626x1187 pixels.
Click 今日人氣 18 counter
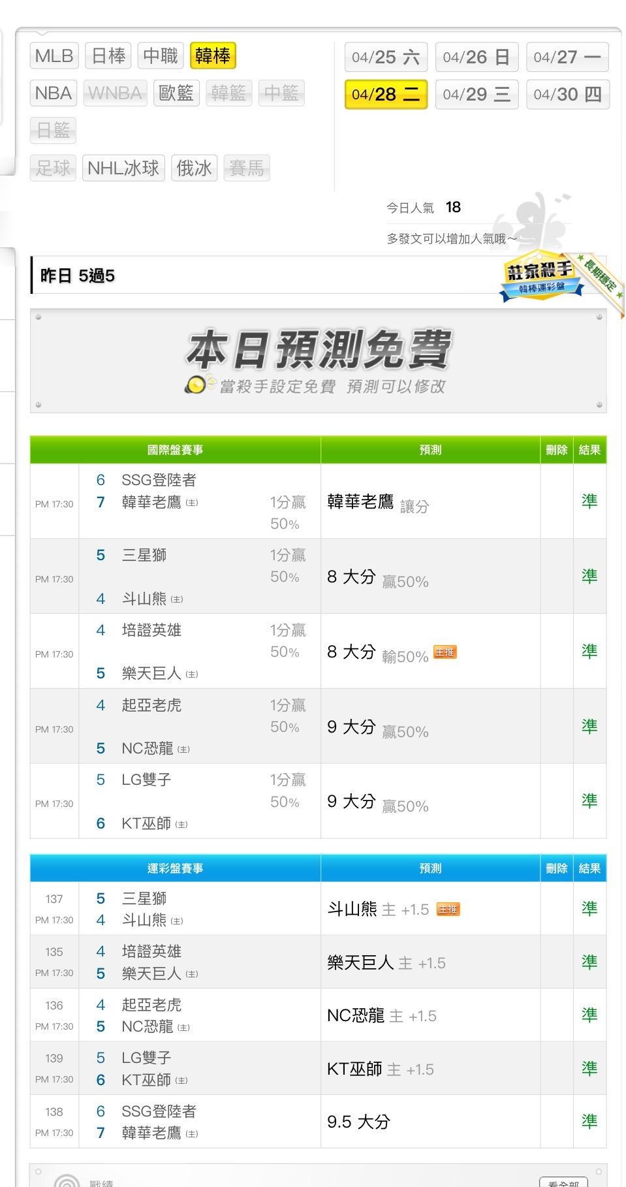(424, 208)
